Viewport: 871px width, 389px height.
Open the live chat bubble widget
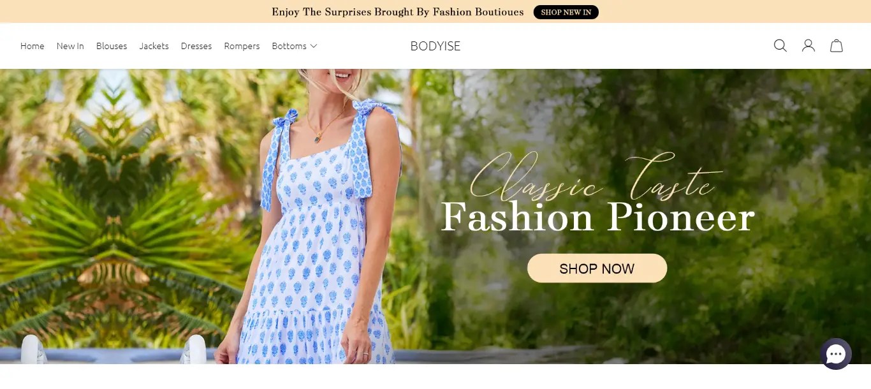835,354
